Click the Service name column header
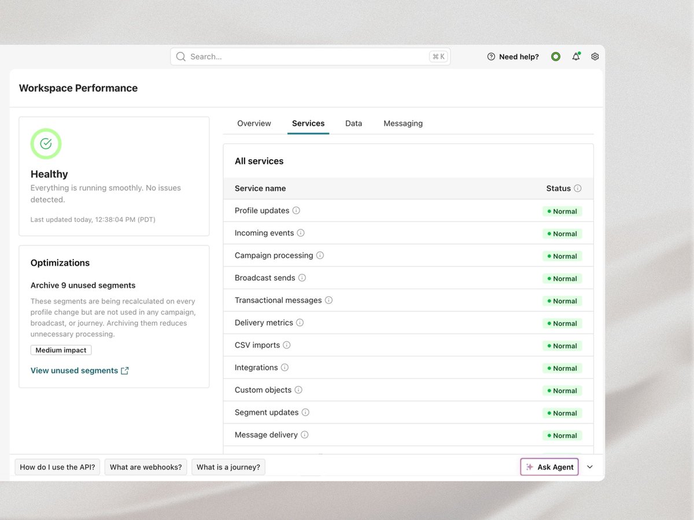 [x=260, y=188]
